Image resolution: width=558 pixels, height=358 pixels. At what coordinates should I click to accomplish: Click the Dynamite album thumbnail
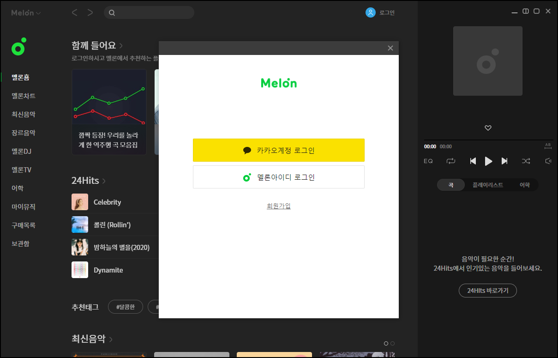(80, 270)
